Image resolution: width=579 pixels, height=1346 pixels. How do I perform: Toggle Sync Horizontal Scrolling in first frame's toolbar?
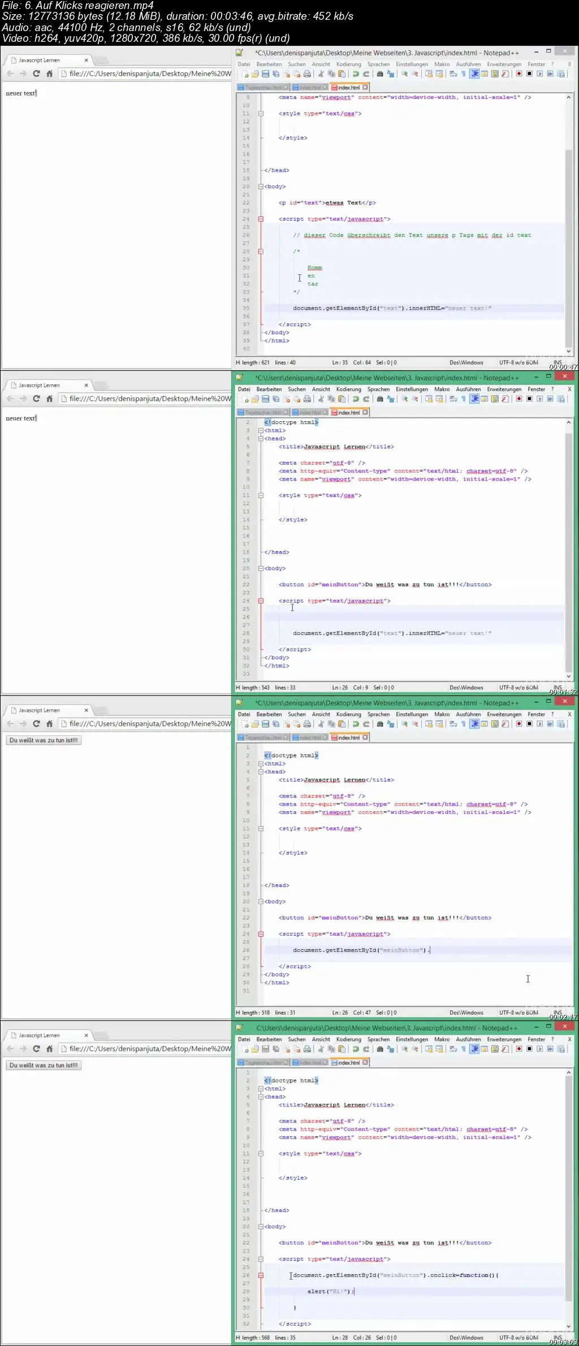(439, 74)
